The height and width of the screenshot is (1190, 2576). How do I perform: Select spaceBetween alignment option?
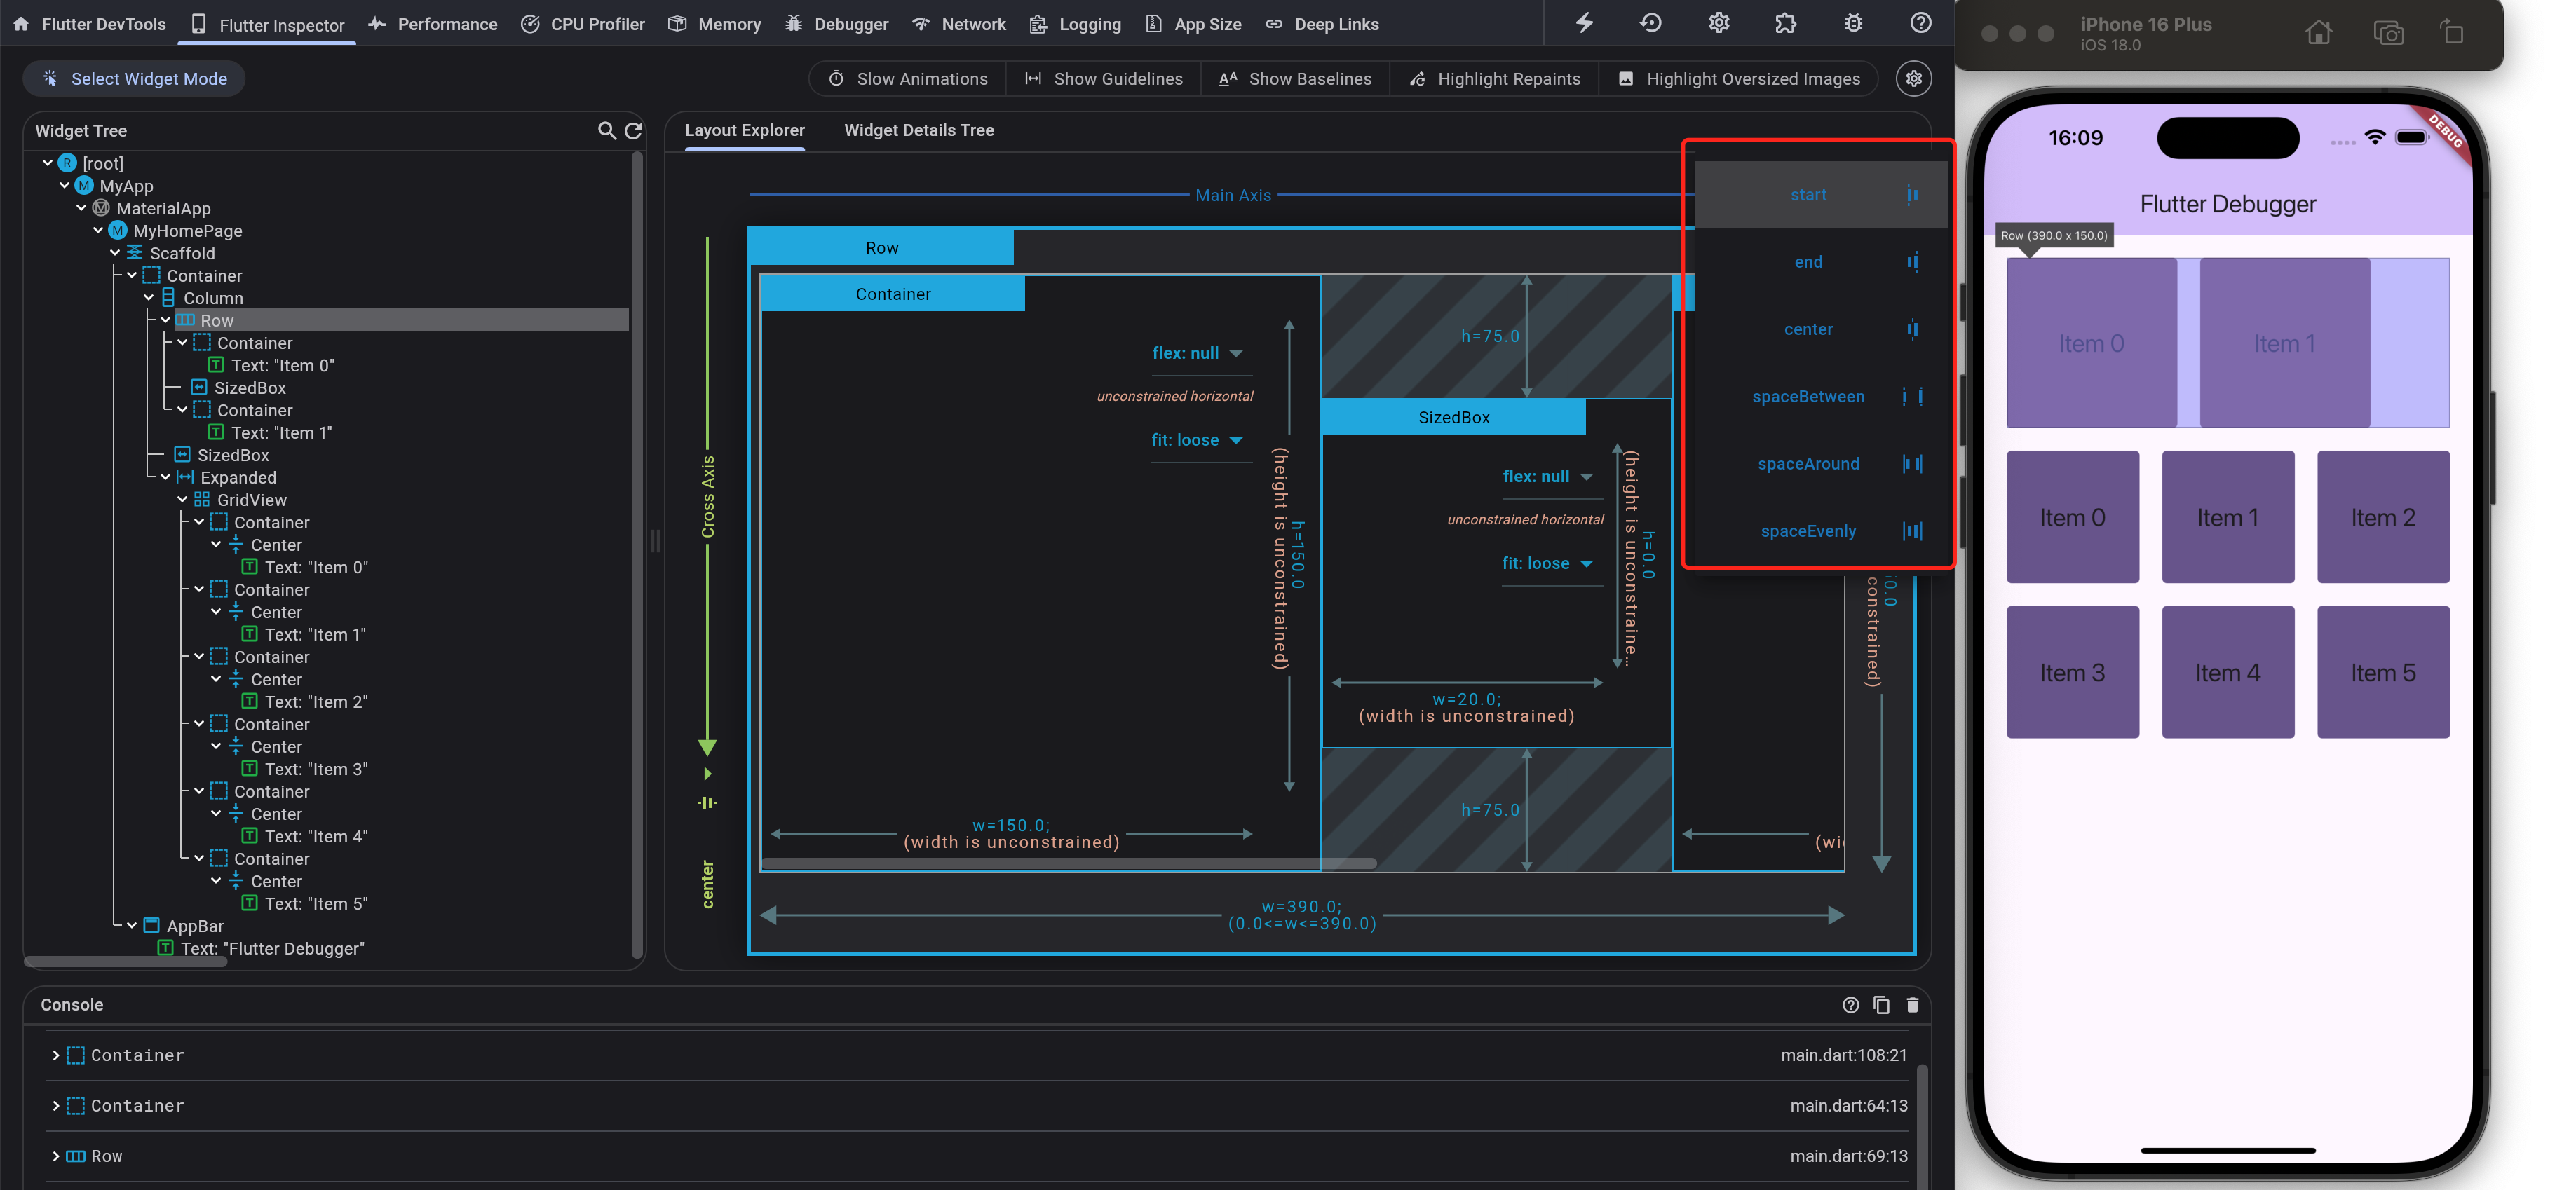pos(1820,397)
